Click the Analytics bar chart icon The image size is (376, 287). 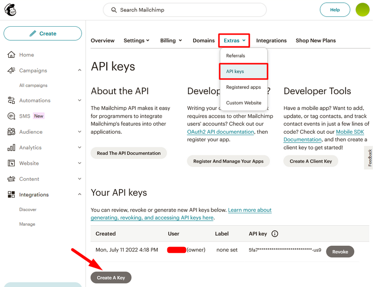11,147
